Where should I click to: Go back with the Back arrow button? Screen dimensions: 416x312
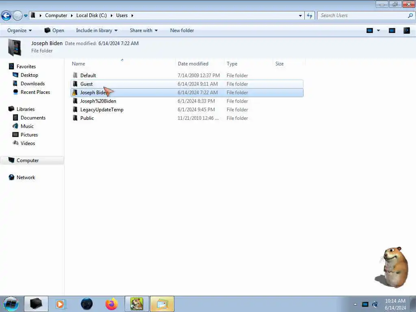click(x=6, y=16)
